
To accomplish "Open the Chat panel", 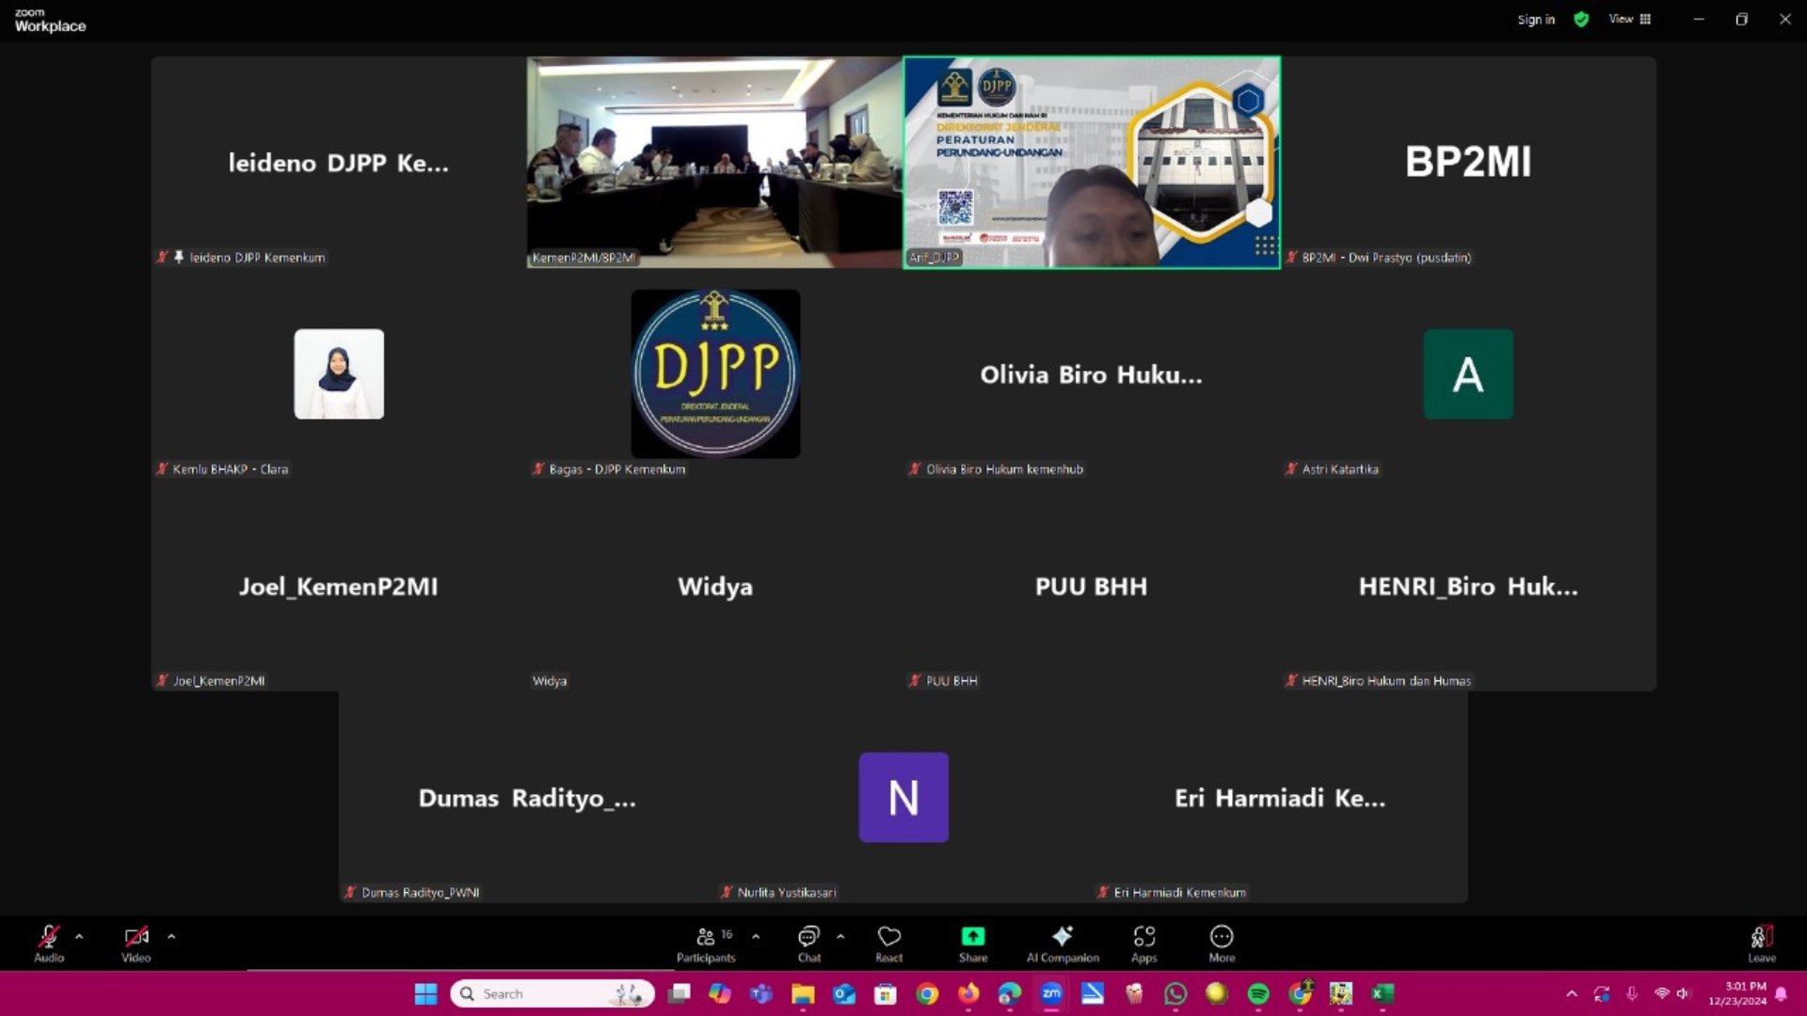I will pyautogui.click(x=809, y=944).
